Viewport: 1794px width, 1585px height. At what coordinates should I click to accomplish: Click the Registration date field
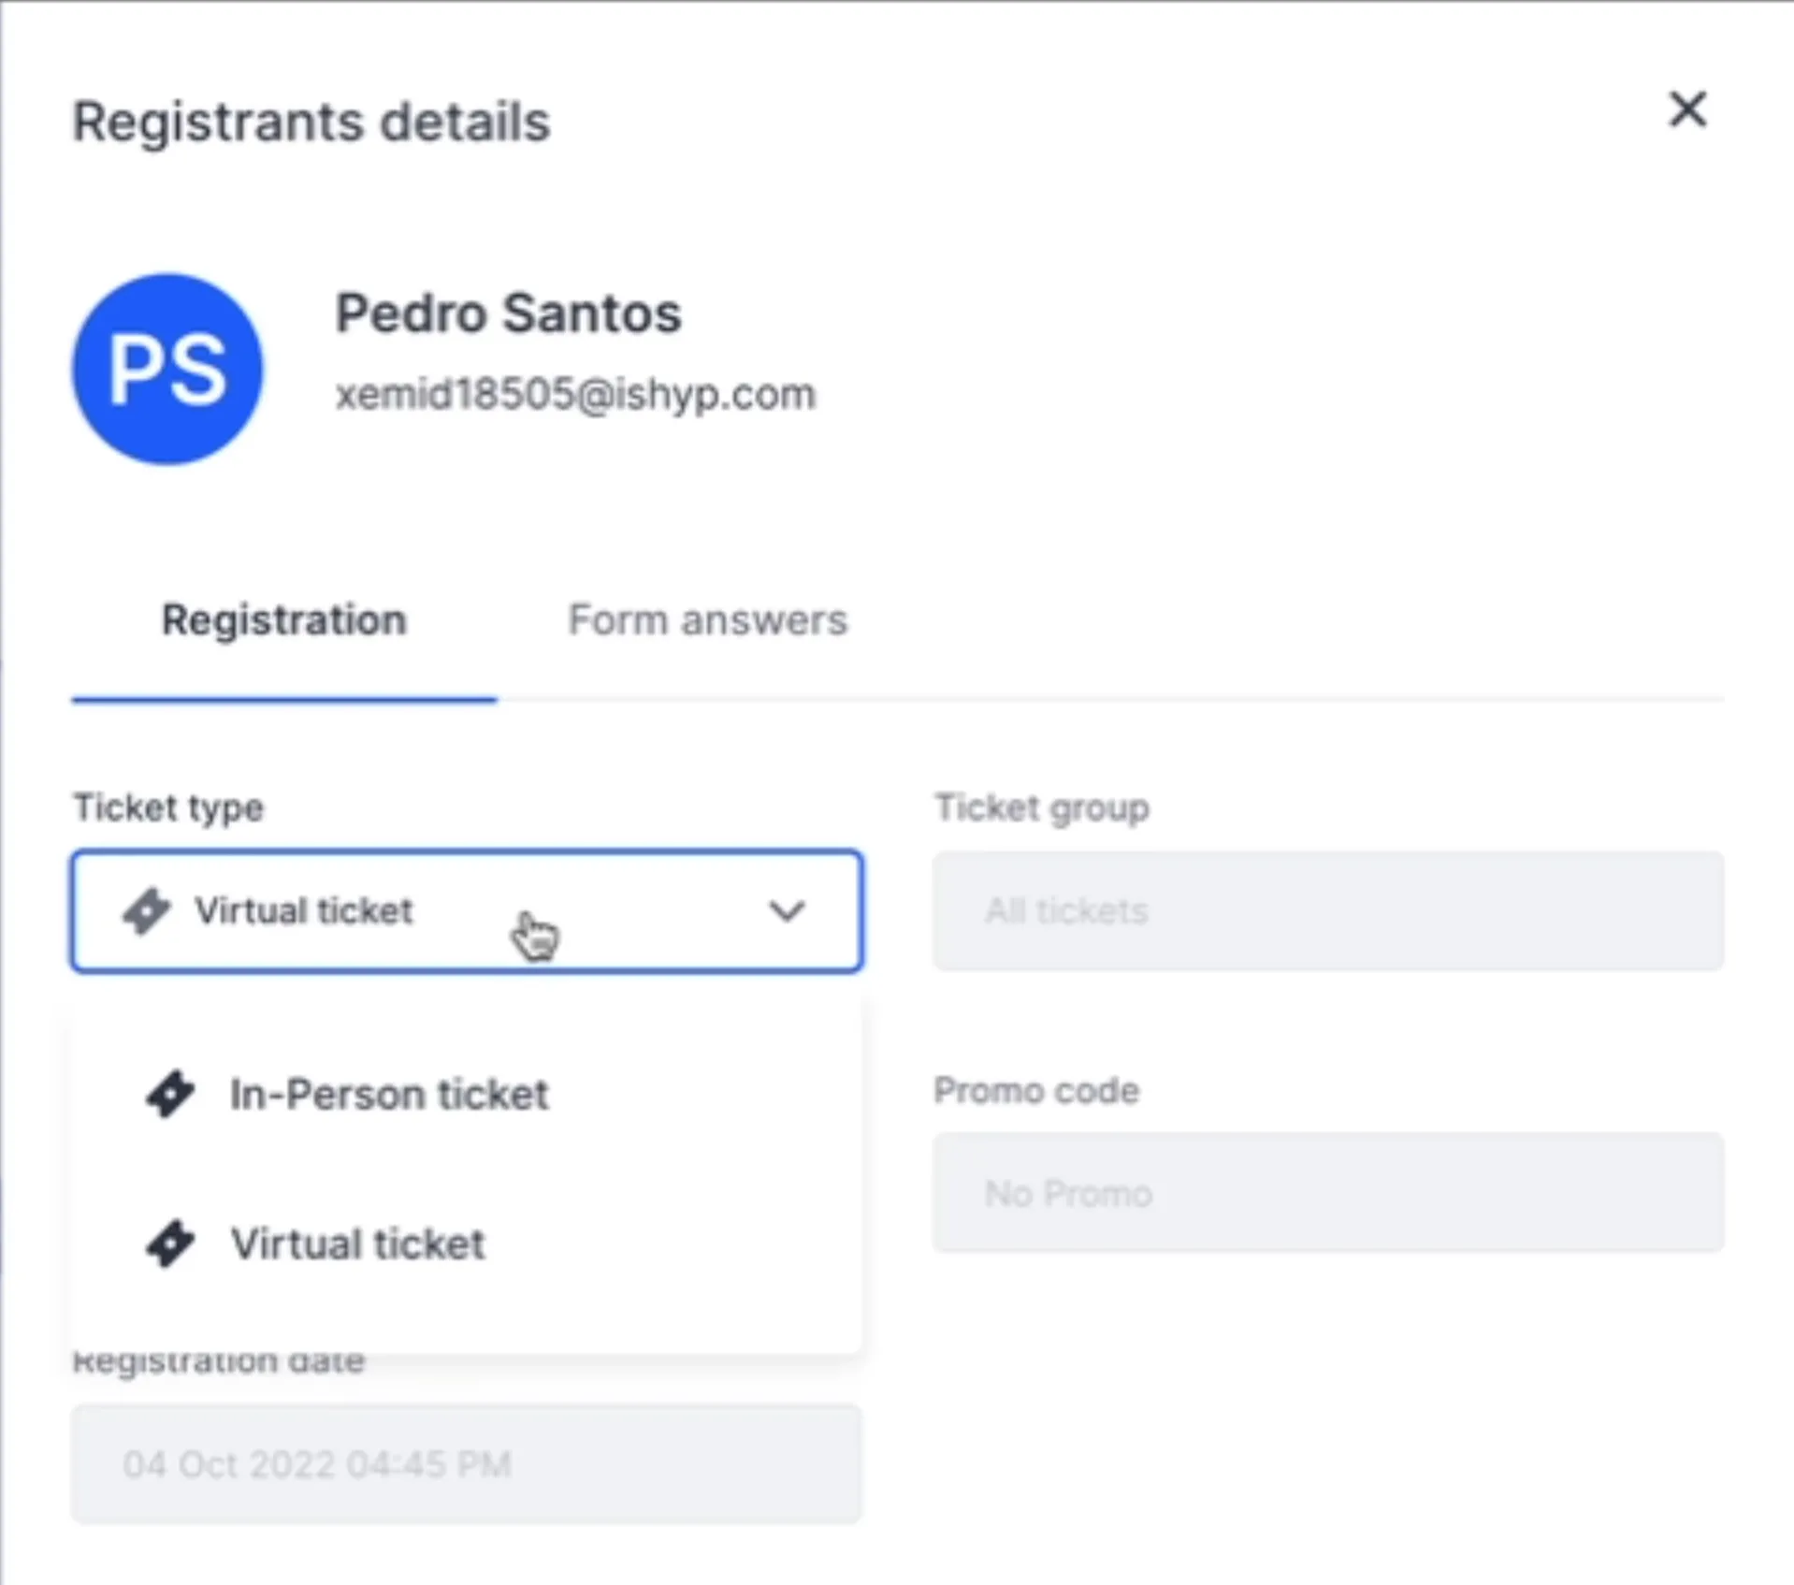coord(466,1464)
